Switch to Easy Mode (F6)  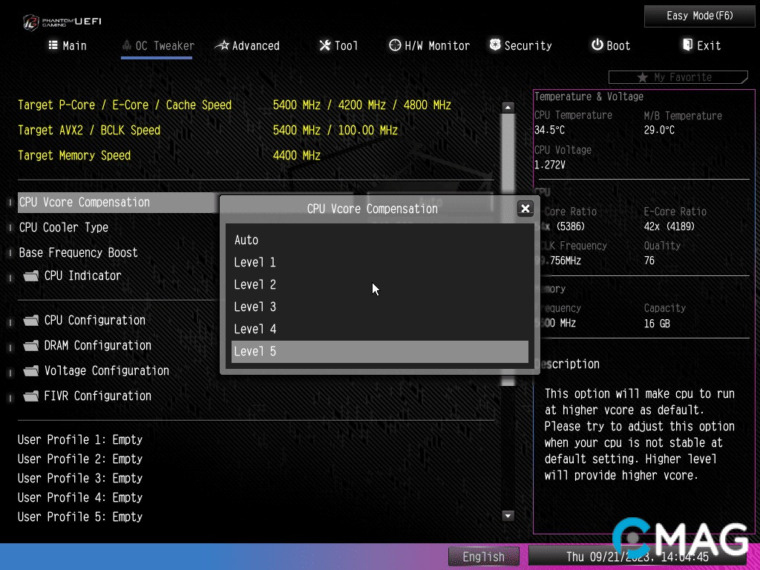(x=700, y=16)
